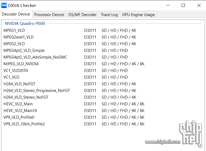Minimize the DXVA Checker window
The width and height of the screenshot is (206, 151).
168,5
